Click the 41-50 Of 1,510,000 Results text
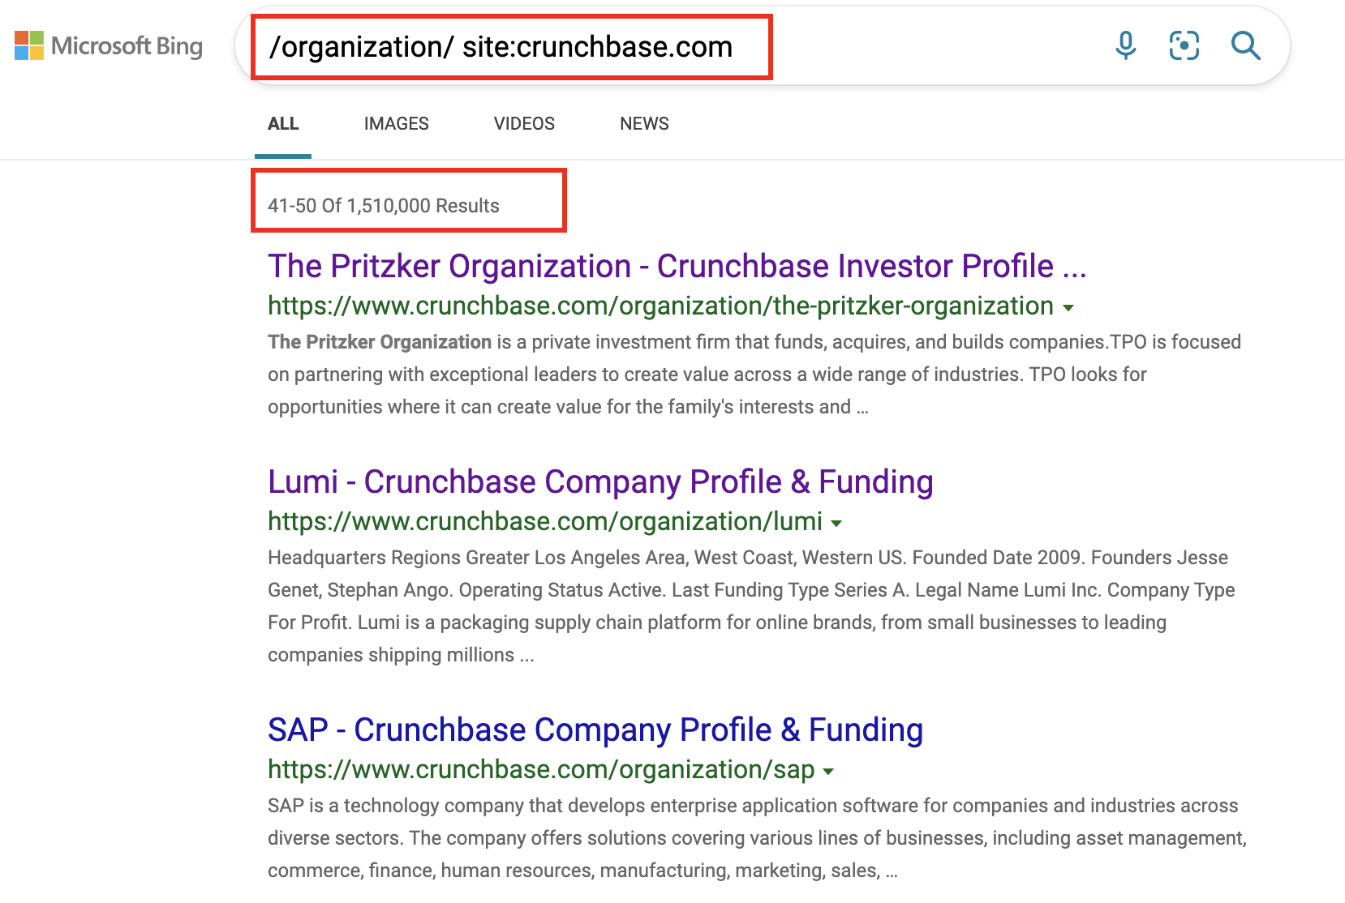This screenshot has height=903, width=1345. pyautogui.click(x=384, y=206)
